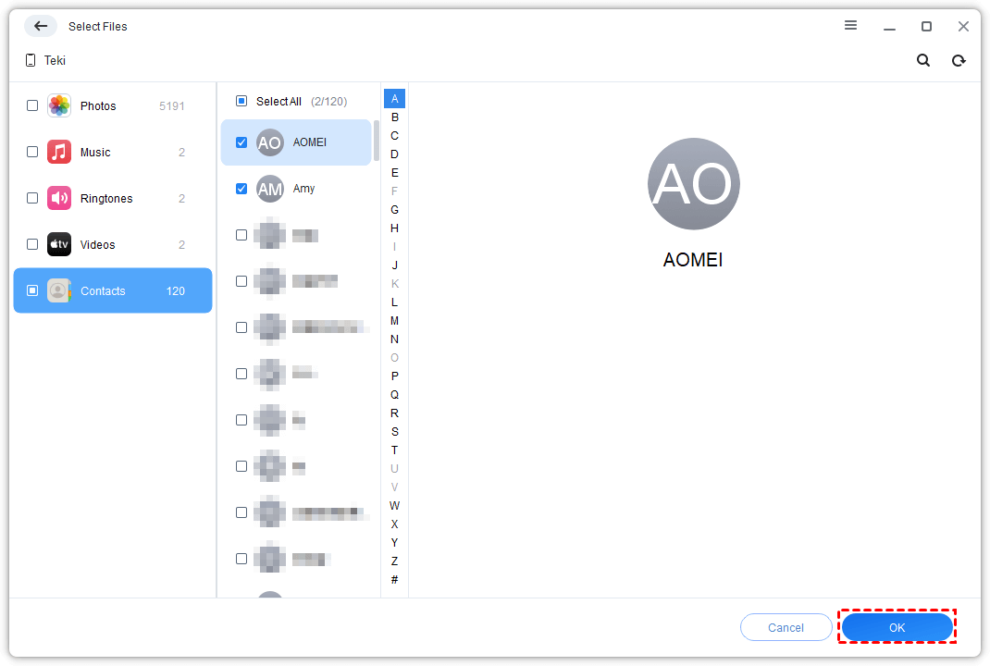Click the refresh icon
The image size is (990, 666).
[x=959, y=60]
